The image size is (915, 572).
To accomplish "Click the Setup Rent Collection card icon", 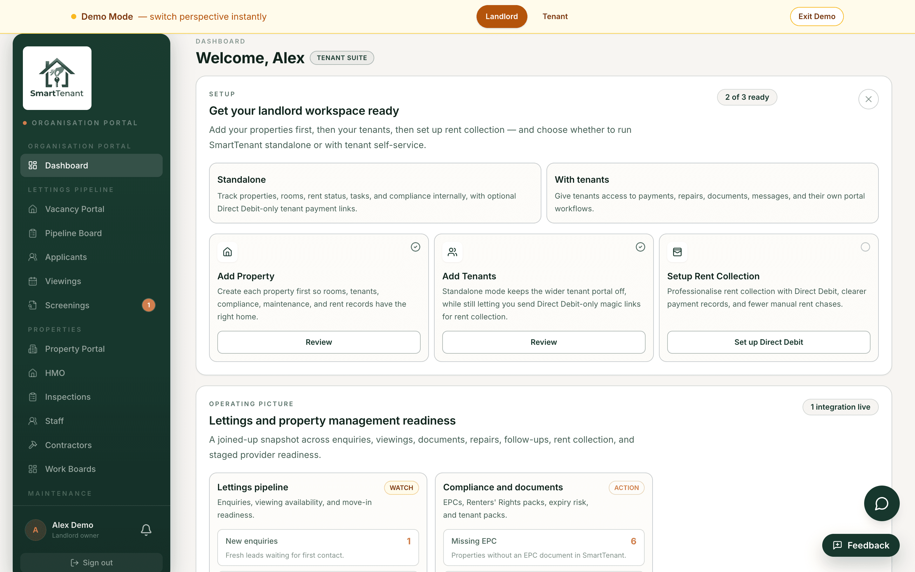I will tap(677, 252).
